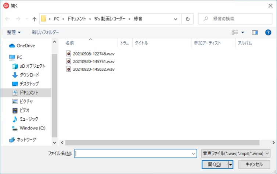This screenshot has height=174, width=277.
Task: Refresh the folder with the refresh icon
Action: point(188,19)
